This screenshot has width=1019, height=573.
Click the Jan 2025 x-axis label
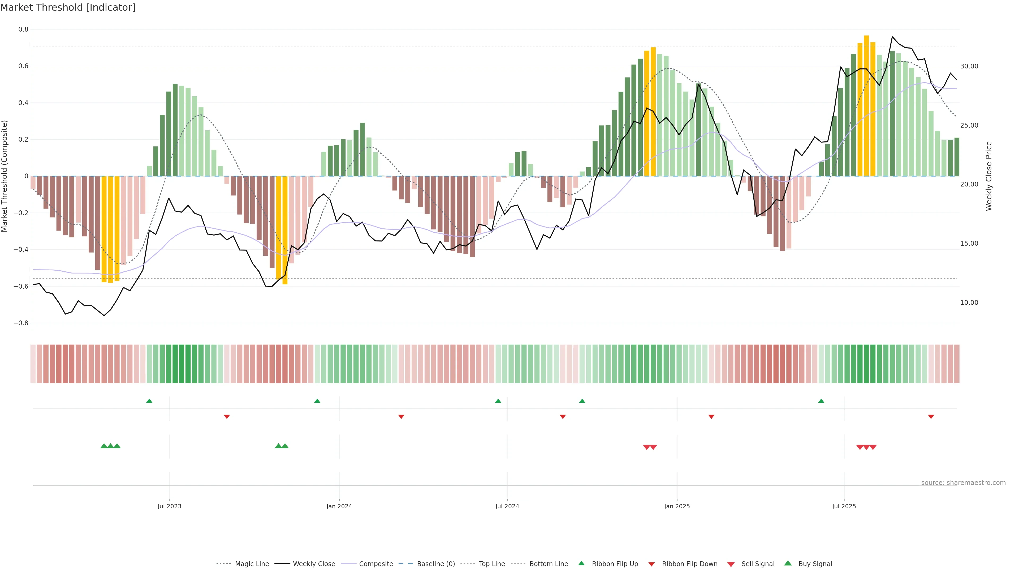point(677,506)
